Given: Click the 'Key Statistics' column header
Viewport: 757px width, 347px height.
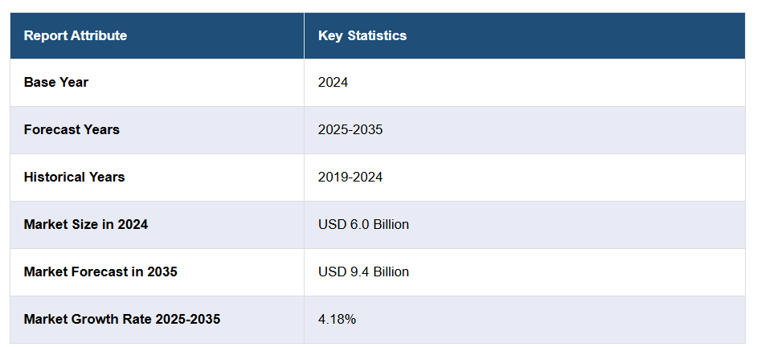Looking at the screenshot, I should 362,35.
